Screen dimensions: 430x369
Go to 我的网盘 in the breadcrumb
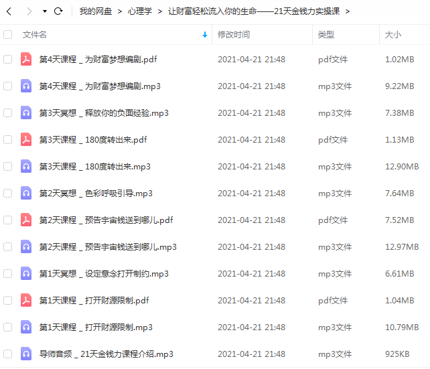point(96,11)
